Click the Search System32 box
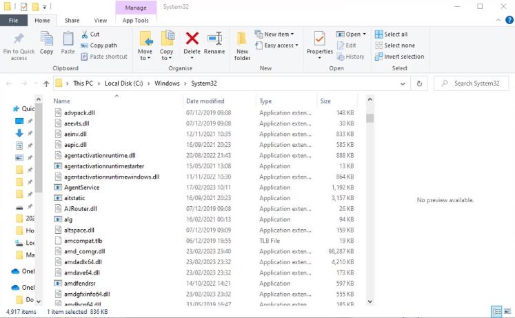The height and width of the screenshot is (318, 515). coord(472,83)
